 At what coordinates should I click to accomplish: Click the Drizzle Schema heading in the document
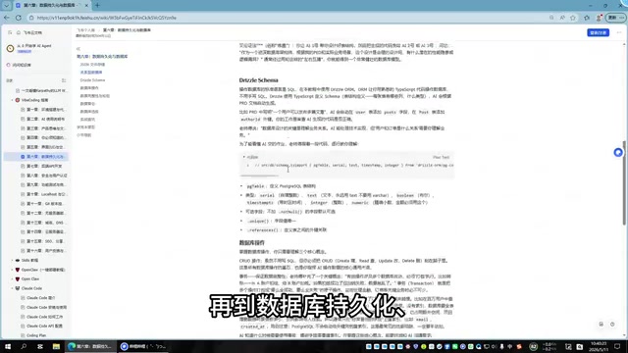(x=258, y=80)
